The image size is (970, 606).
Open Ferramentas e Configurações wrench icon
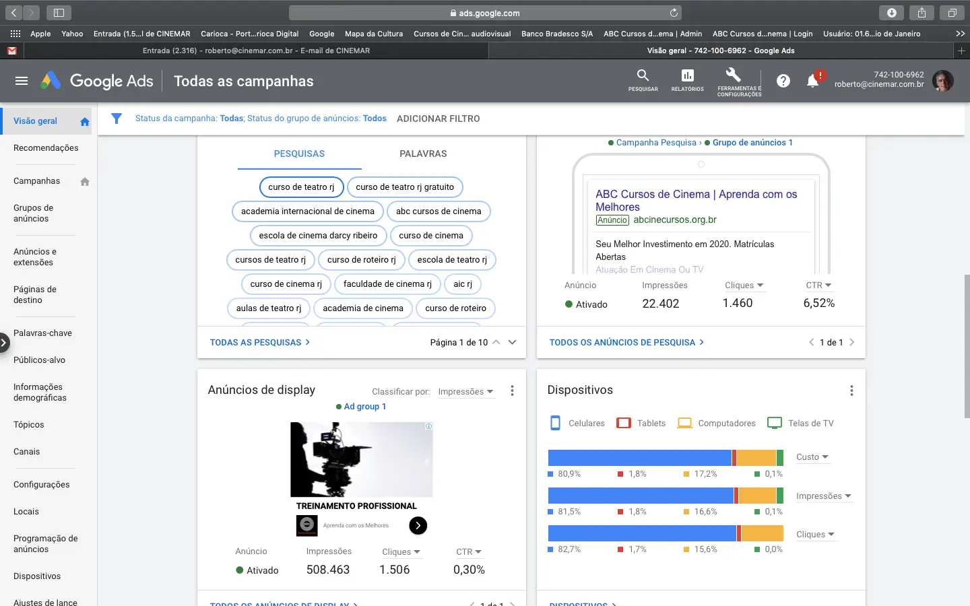[x=734, y=75]
